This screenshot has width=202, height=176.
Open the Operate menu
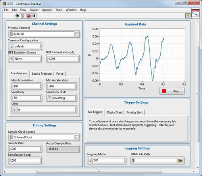(47, 10)
